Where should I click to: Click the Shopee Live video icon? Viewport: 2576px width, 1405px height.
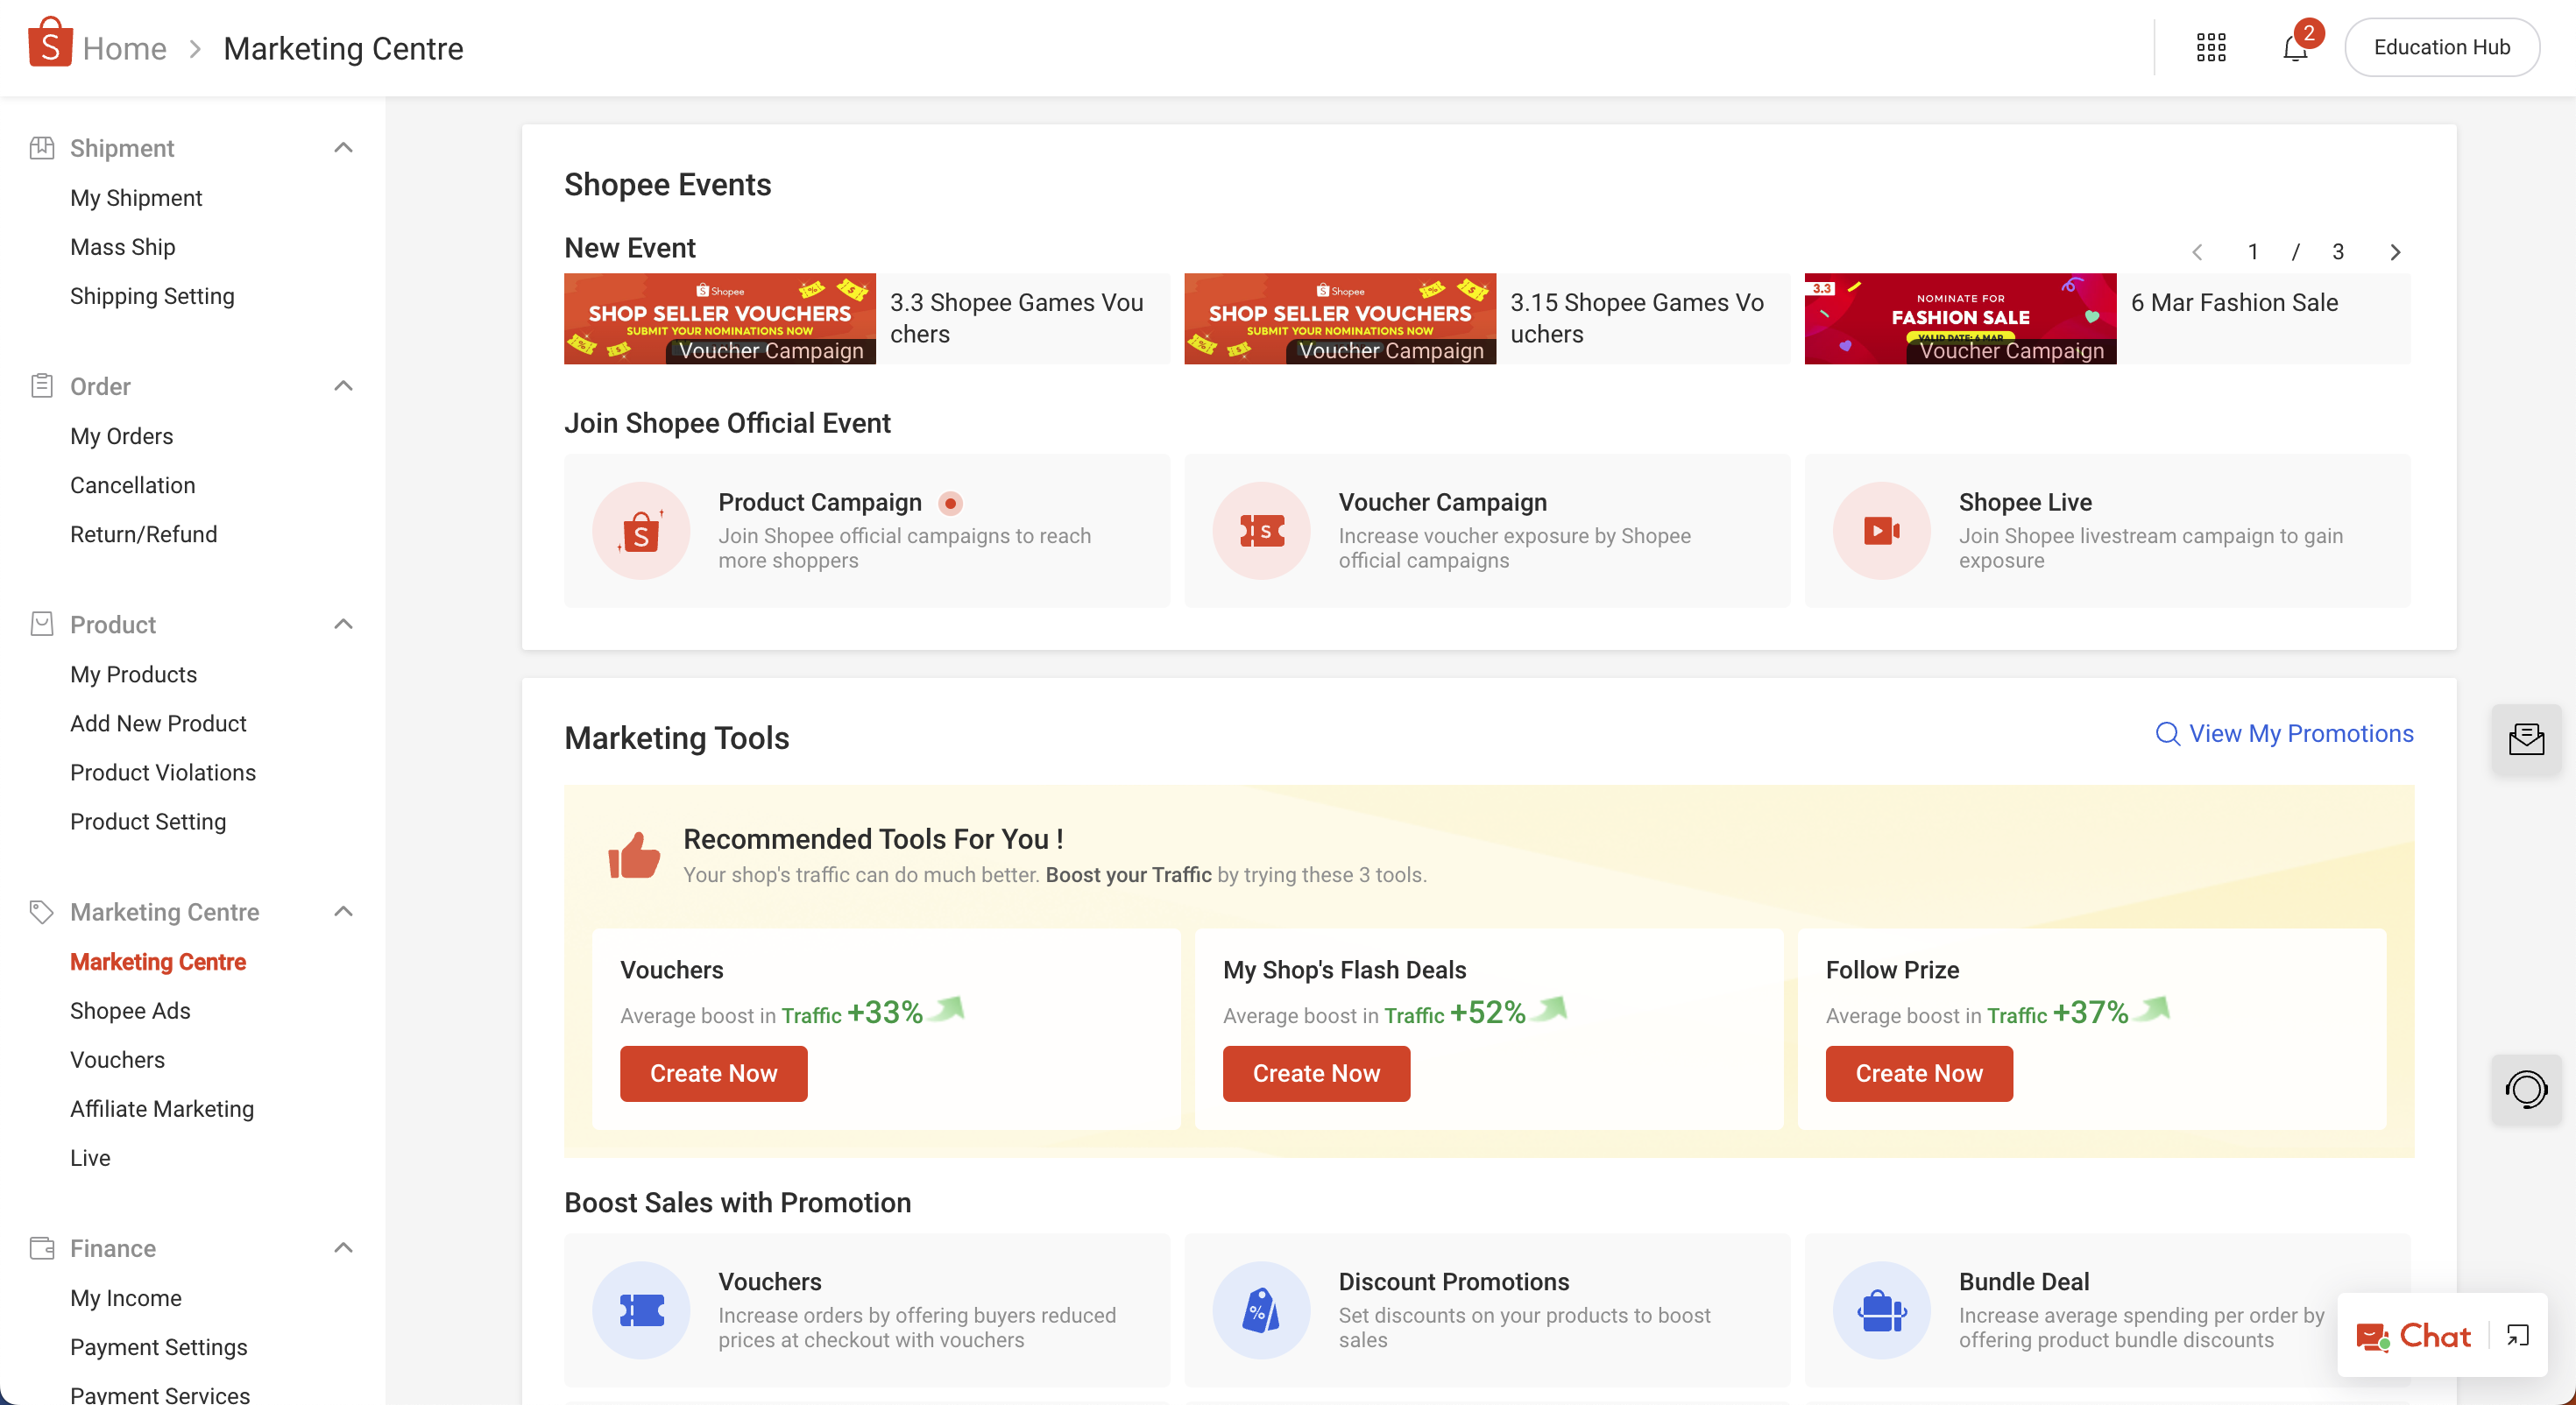coord(1881,531)
